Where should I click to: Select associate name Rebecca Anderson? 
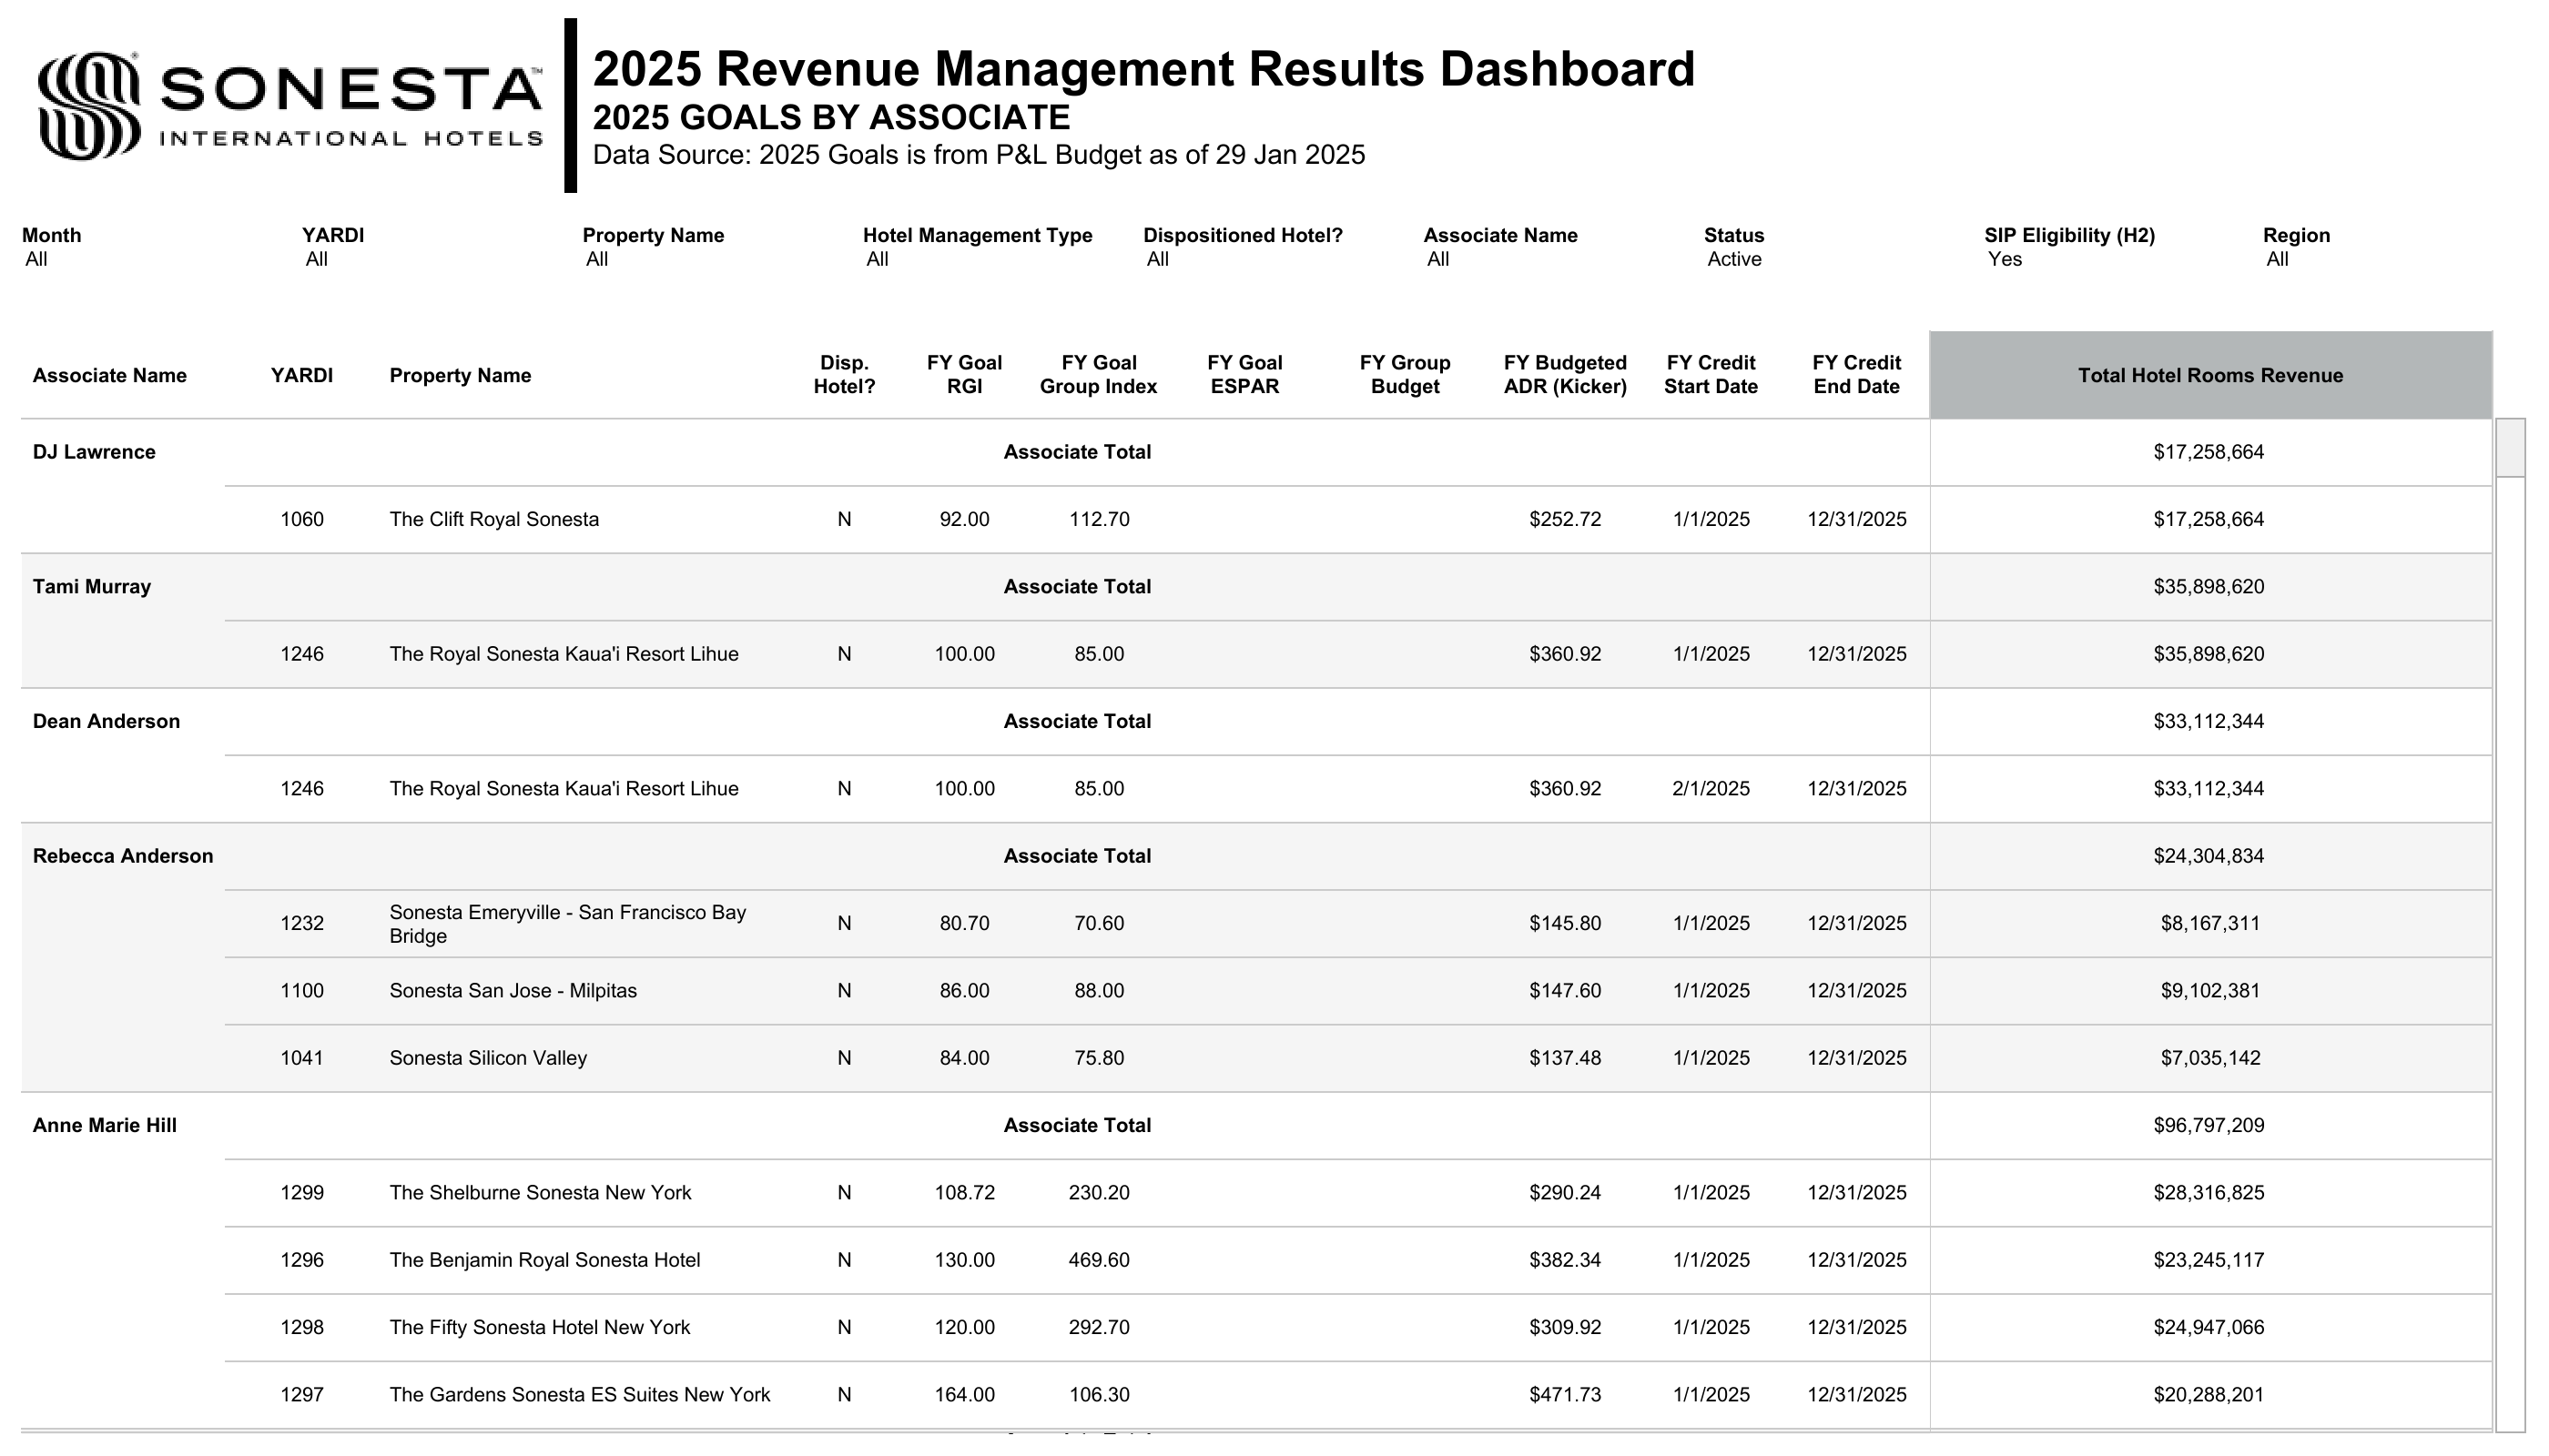tap(123, 856)
